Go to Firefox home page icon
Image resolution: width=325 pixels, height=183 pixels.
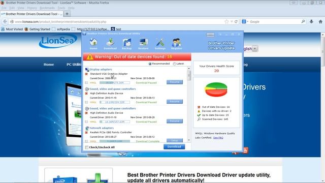point(320,21)
